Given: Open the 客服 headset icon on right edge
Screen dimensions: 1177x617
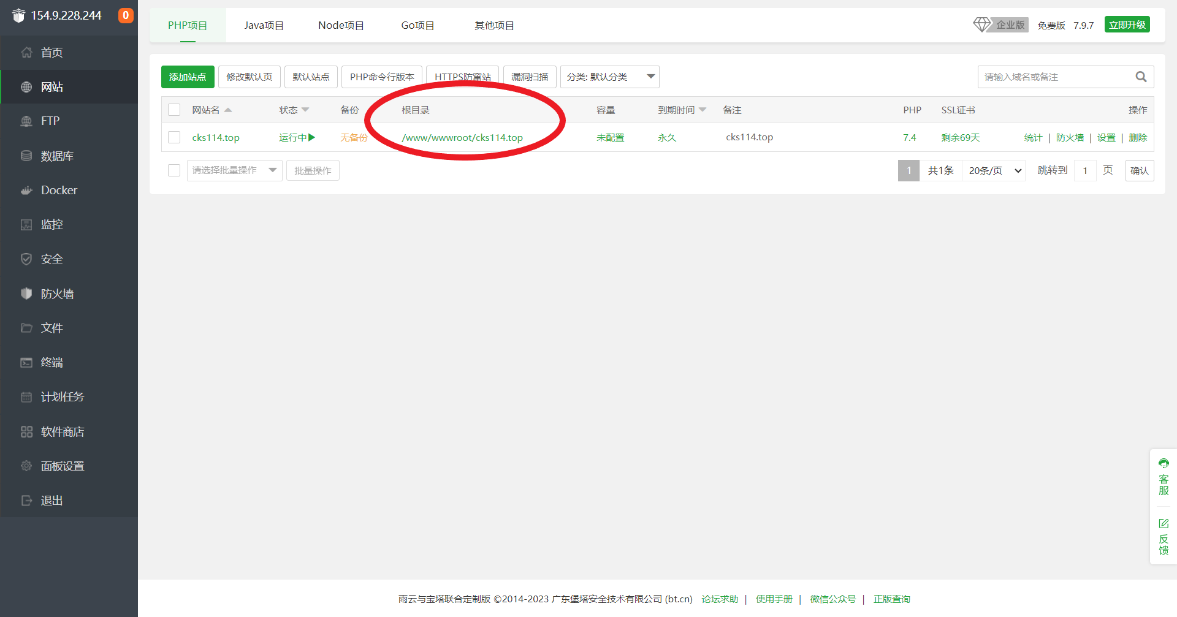Looking at the screenshot, I should pyautogui.click(x=1164, y=463).
